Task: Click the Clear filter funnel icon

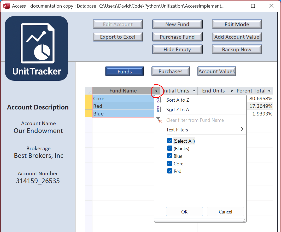Action: click(x=159, y=120)
